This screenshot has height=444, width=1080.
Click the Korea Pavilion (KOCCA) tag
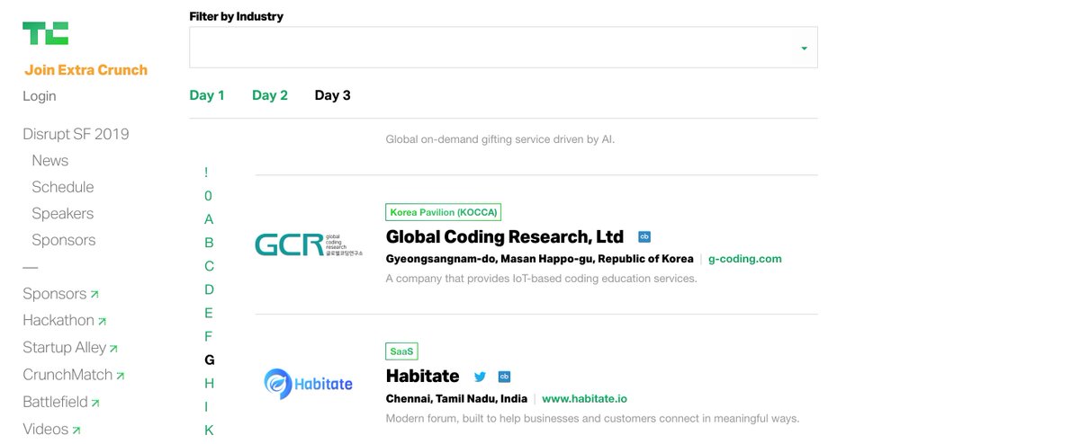tap(443, 212)
